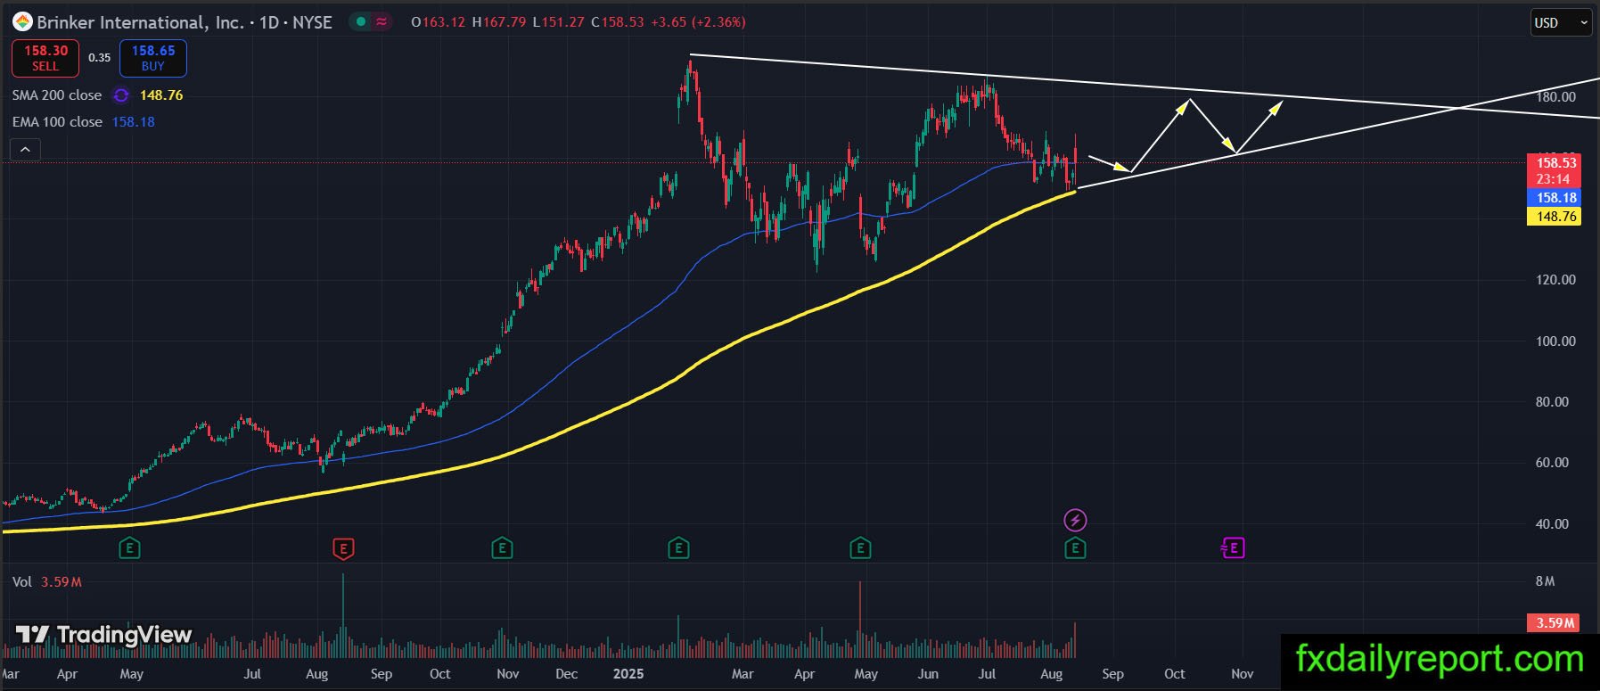This screenshot has width=1600, height=691.
Task: Click the 100.00 price axis label
Action: [x=1556, y=341]
